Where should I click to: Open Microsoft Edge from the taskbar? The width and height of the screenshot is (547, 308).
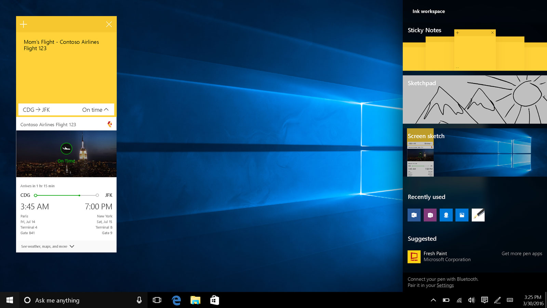tap(176, 300)
